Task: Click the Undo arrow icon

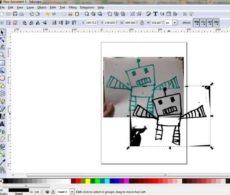Action: [47, 14]
